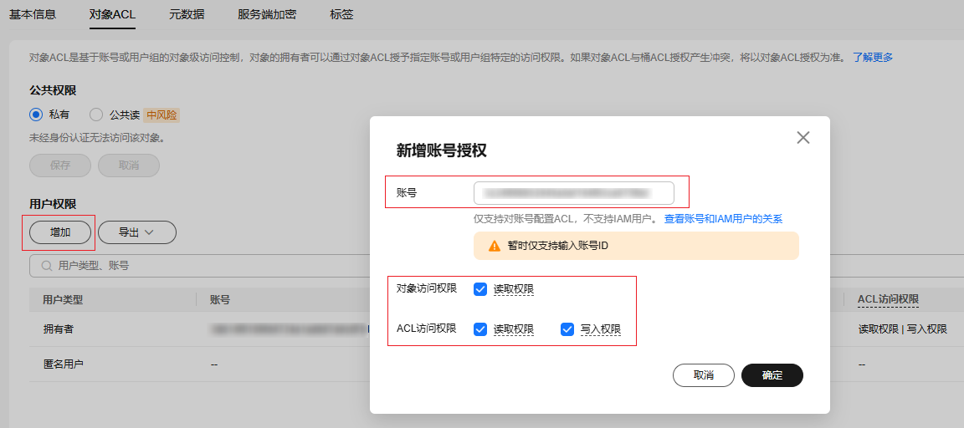
Task: Toggle ACL访问权限 写入权限 checkbox
Action: (x=567, y=329)
